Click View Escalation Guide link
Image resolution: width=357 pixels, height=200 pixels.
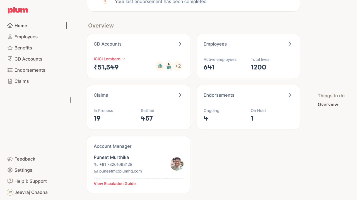115,184
